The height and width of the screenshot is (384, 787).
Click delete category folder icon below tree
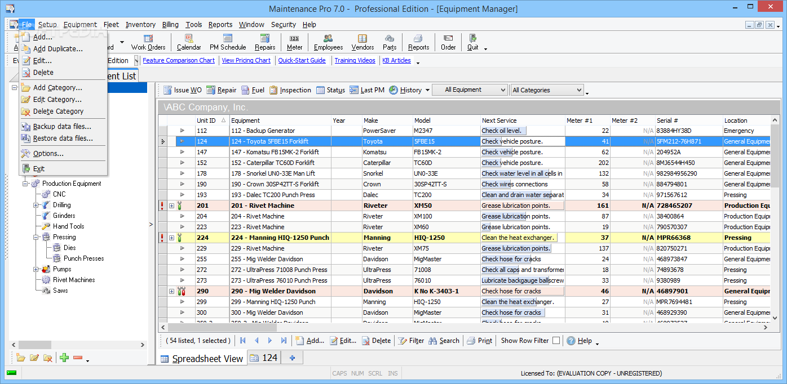point(48,358)
